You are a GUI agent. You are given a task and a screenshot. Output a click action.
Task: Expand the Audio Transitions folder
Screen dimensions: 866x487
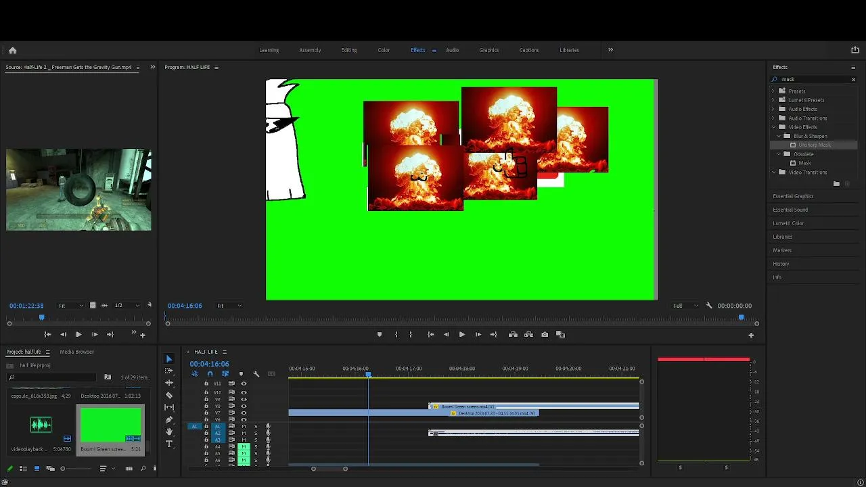tap(773, 118)
